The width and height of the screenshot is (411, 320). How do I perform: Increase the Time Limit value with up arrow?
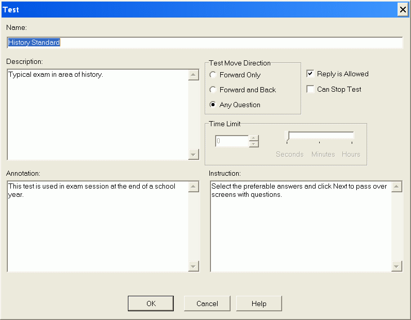coord(254,138)
